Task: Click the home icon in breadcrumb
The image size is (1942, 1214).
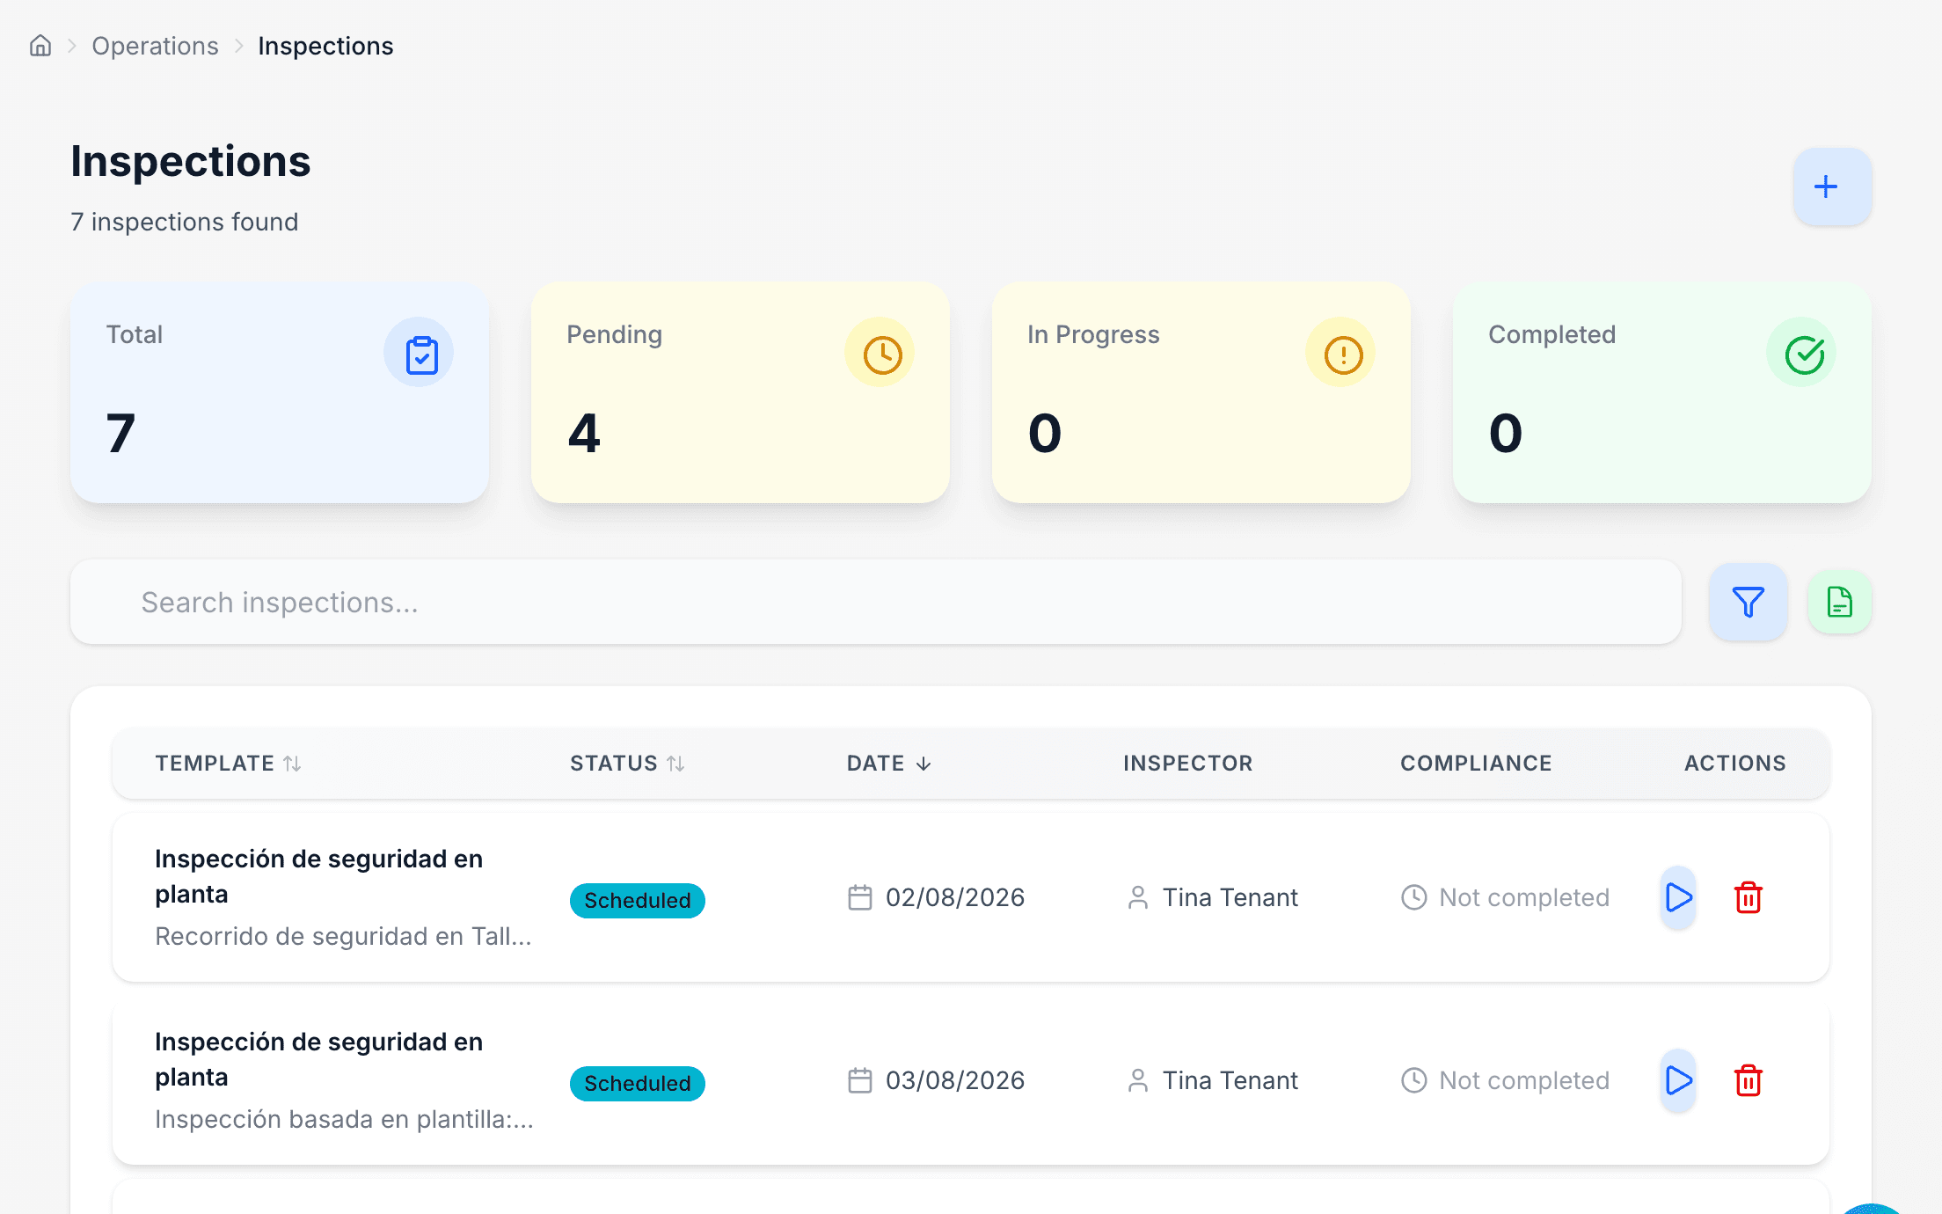Action: pyautogui.click(x=40, y=46)
